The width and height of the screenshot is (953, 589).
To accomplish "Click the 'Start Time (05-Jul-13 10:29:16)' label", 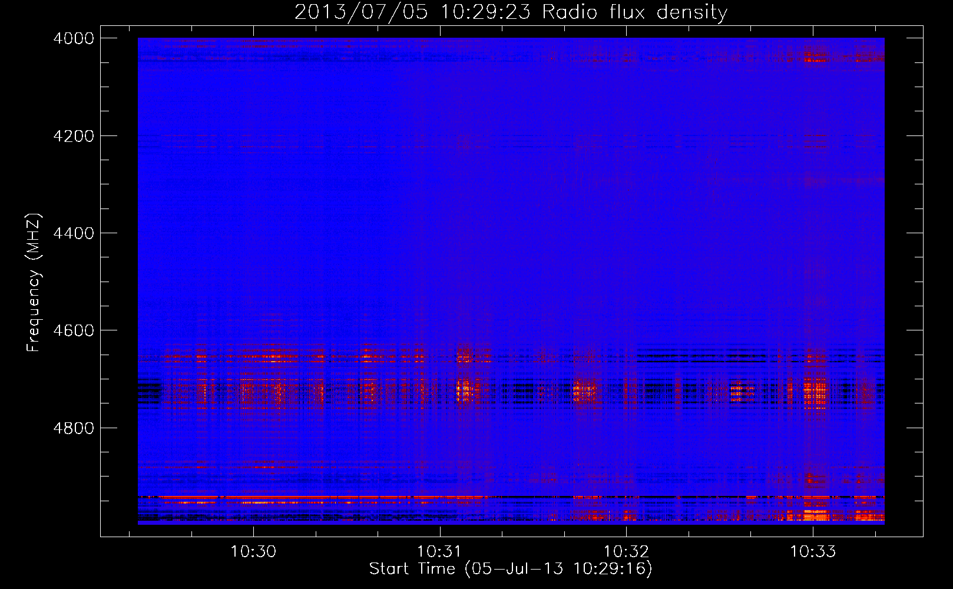I will [511, 569].
